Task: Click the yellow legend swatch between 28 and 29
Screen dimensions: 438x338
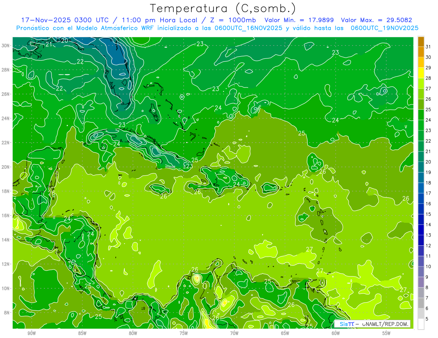Action: (421, 73)
